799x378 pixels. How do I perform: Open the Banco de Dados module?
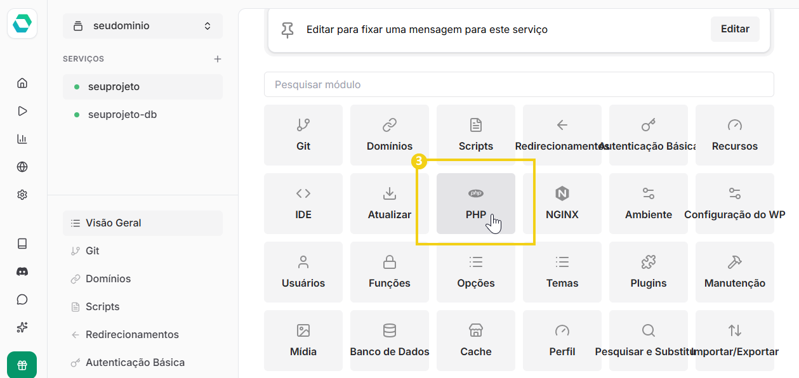point(389,340)
